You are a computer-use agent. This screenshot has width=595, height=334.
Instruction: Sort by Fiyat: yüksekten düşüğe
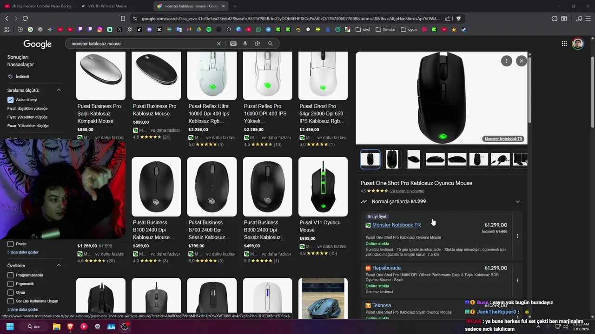point(27,117)
